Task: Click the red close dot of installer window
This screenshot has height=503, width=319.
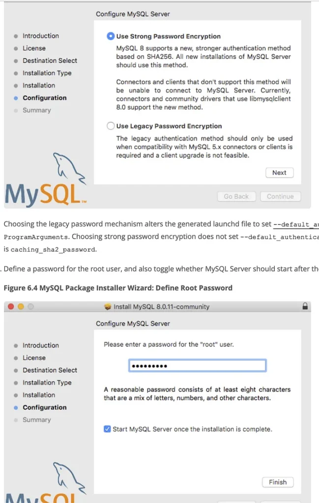Action: click(x=11, y=307)
